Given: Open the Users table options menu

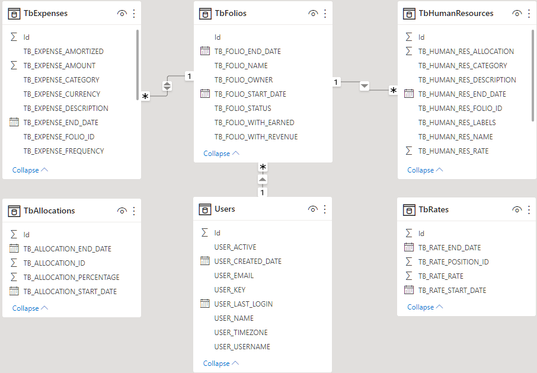Looking at the screenshot, I should 324,209.
